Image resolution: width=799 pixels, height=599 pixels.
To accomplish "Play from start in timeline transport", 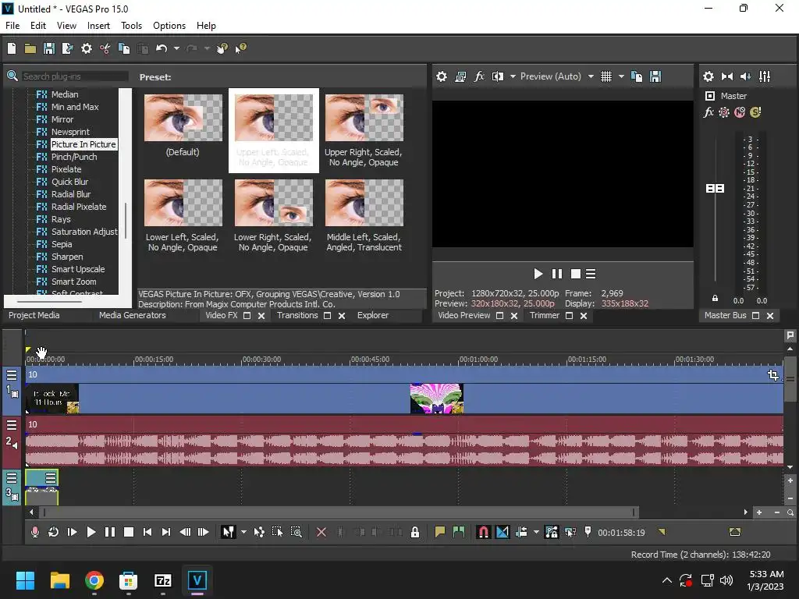I will pyautogui.click(x=72, y=532).
